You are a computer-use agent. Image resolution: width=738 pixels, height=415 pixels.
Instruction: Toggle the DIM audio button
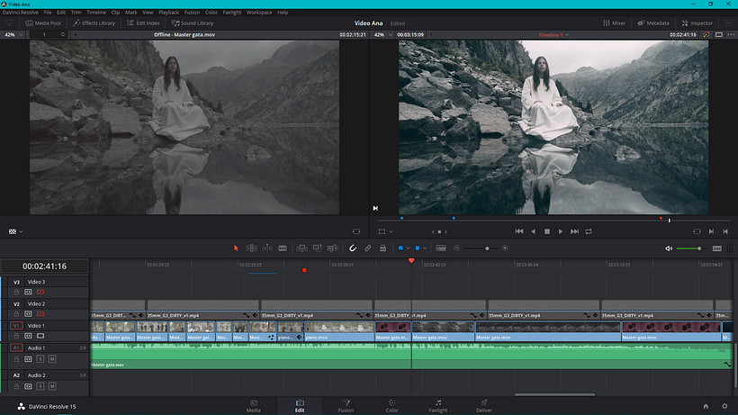coord(716,248)
